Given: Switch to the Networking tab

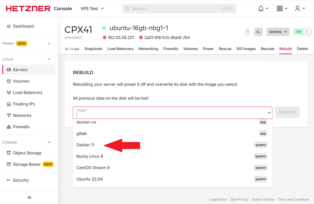Looking at the screenshot, I should [148, 49].
